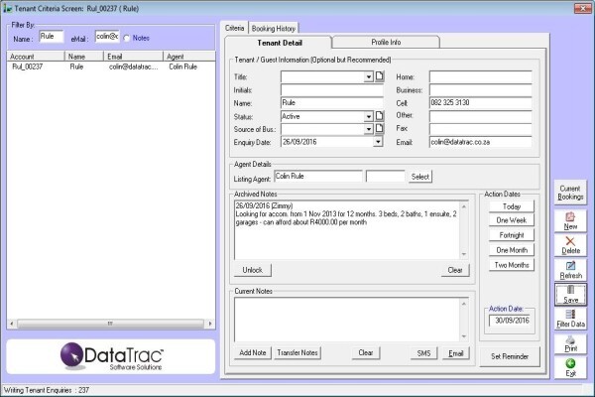Click the Refresh icon button
This screenshot has width=595, height=397.
pos(570,270)
